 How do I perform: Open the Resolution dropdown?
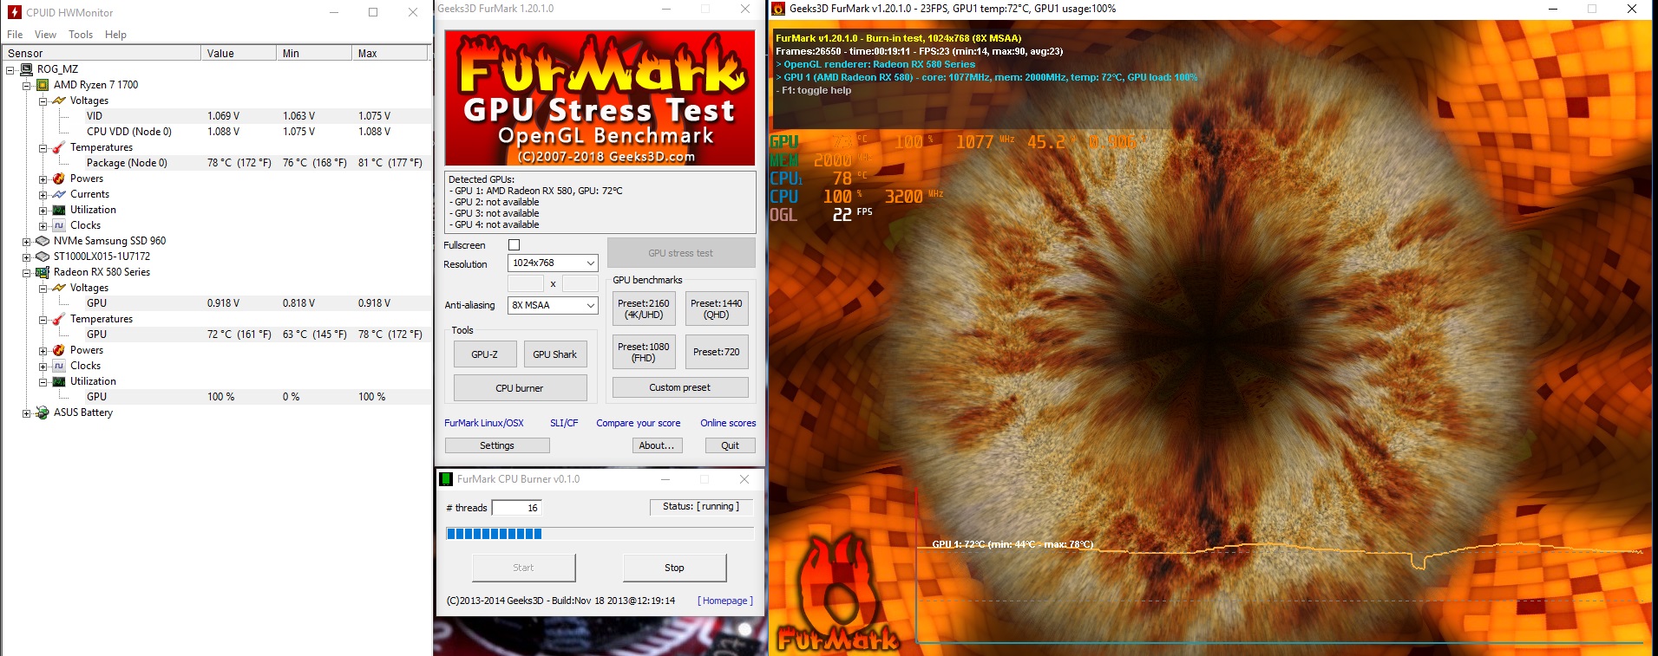(x=553, y=263)
